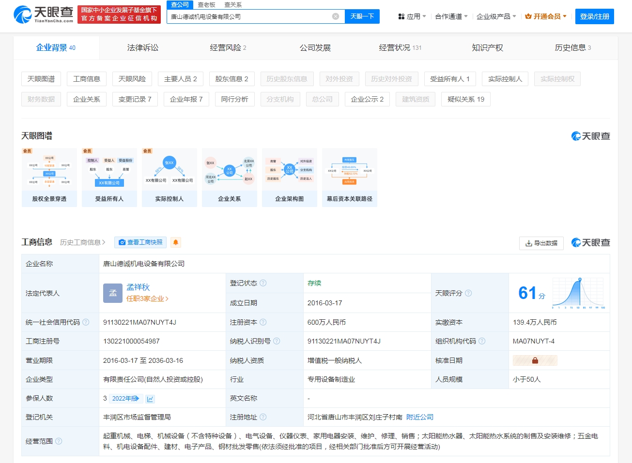This screenshot has width=632, height=463.
Task: Jump to 企业年报 7 section
Action: tap(186, 99)
